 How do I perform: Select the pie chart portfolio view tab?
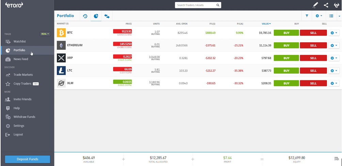(96, 16)
